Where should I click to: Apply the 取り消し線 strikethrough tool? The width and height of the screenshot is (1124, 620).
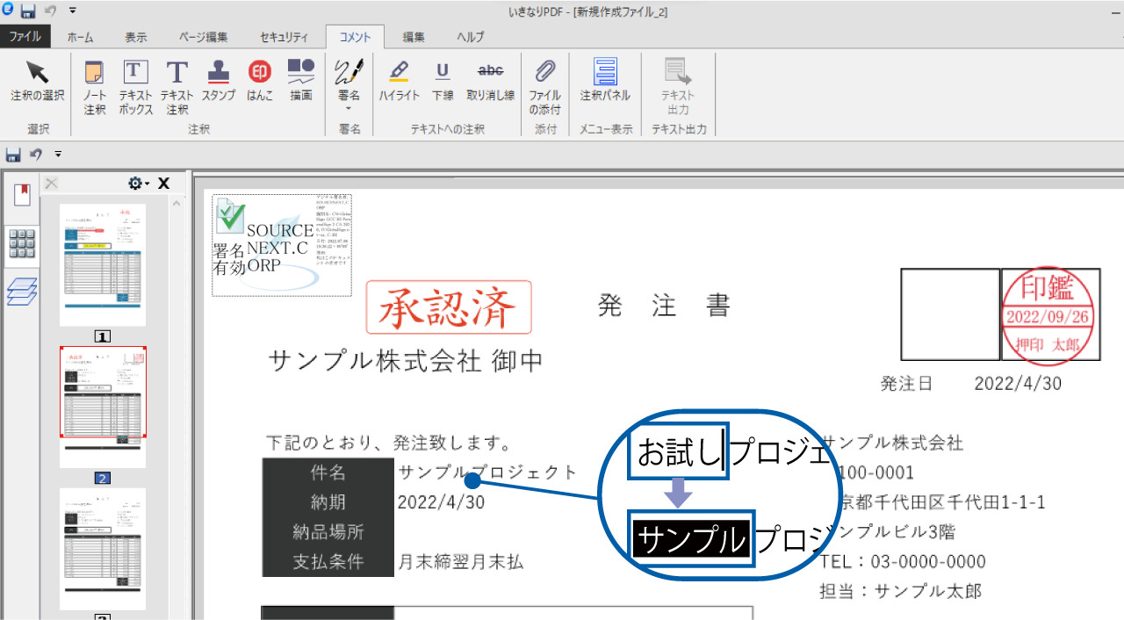point(490,83)
